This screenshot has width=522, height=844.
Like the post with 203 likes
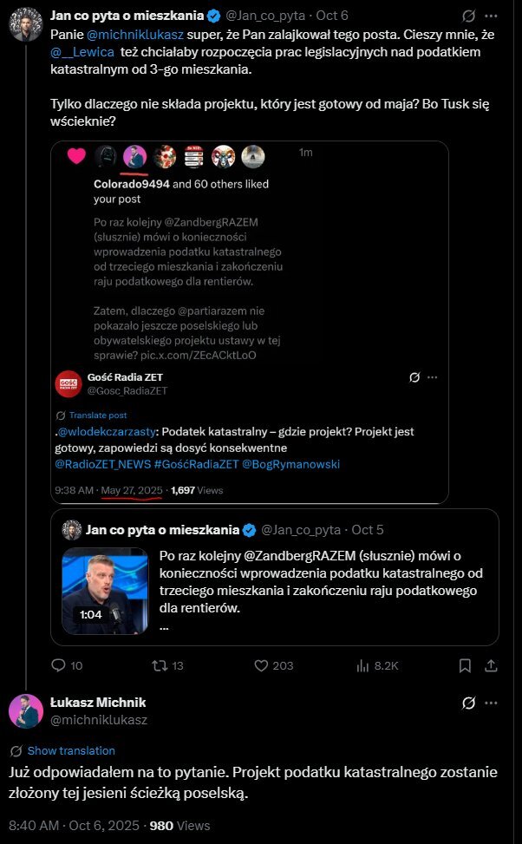(260, 665)
